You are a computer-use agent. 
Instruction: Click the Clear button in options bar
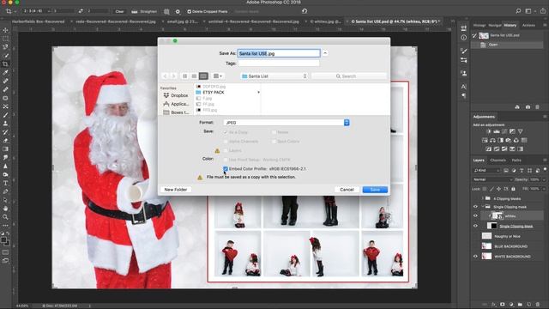119,11
